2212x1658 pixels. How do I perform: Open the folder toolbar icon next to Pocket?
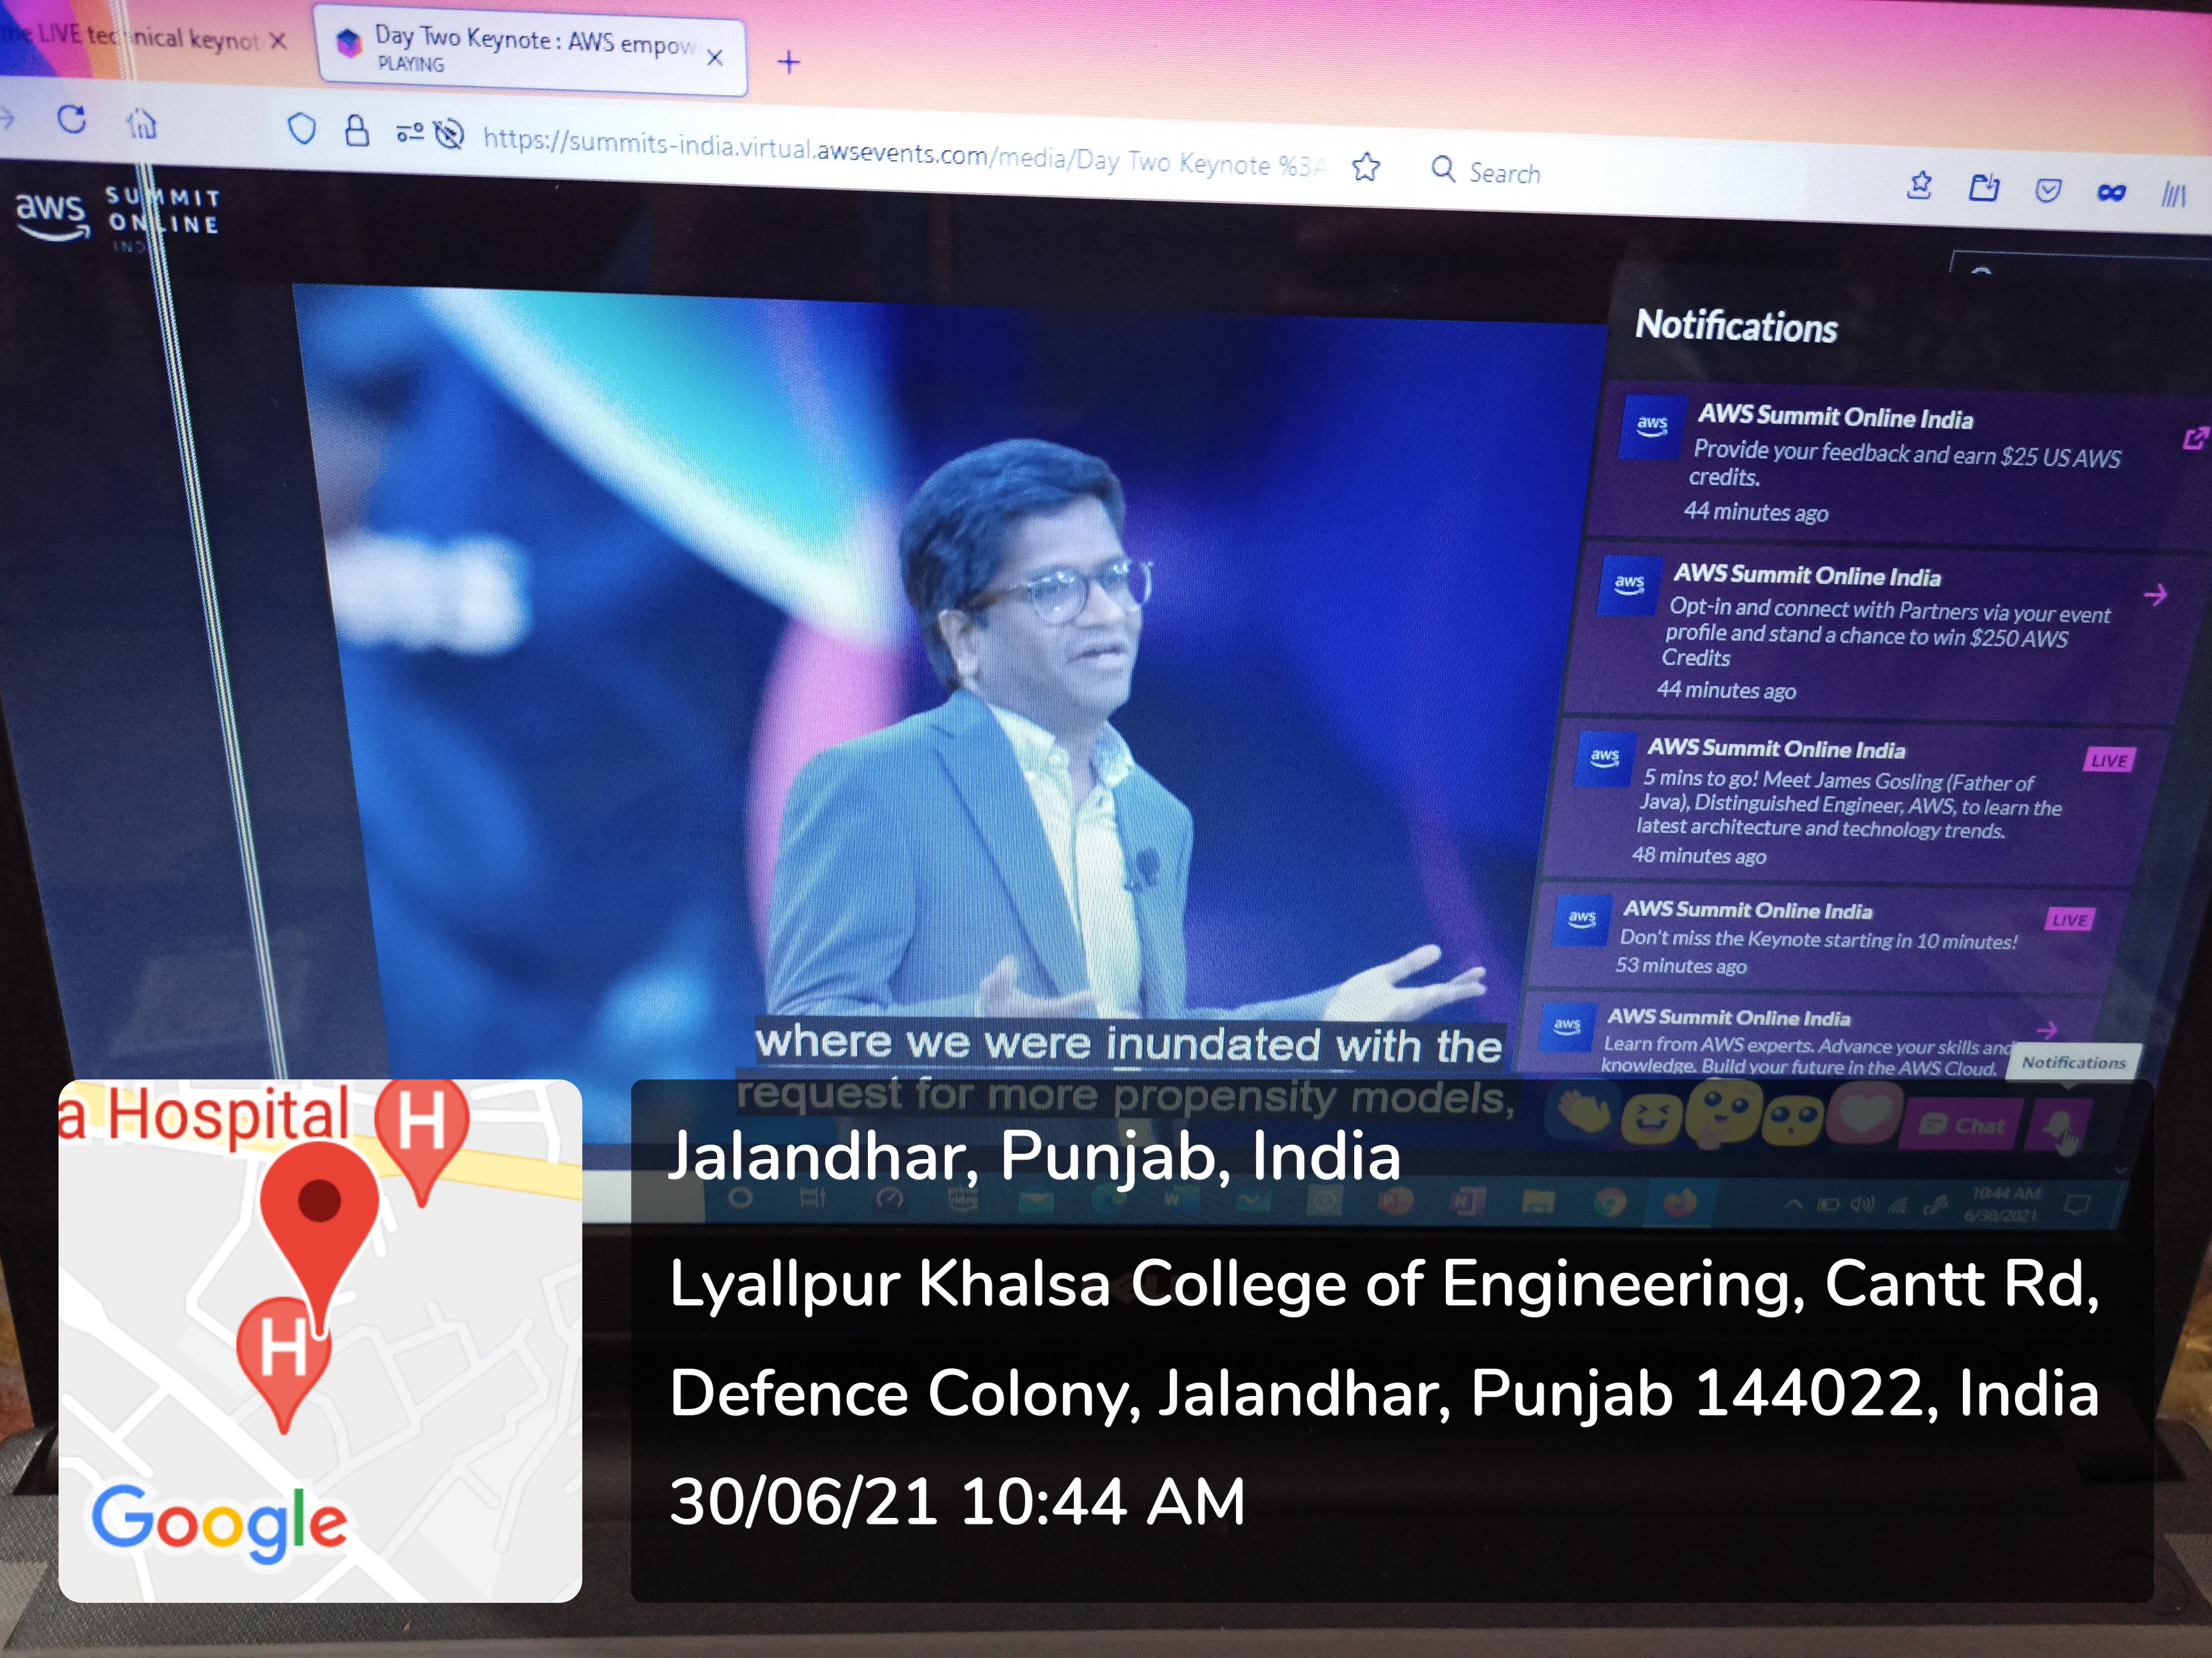1984,188
